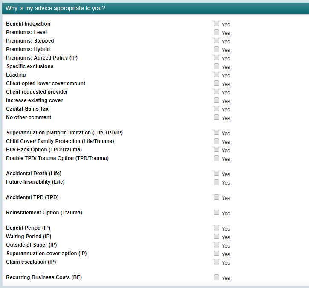Screen dimensions: 309x288
Task: Toggle Superannuation cover option (IP) checkbox
Action: (x=217, y=253)
